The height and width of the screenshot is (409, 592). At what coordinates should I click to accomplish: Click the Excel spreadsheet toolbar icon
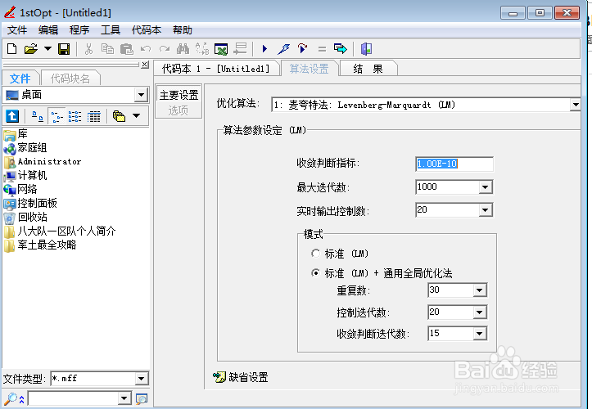tap(221, 49)
